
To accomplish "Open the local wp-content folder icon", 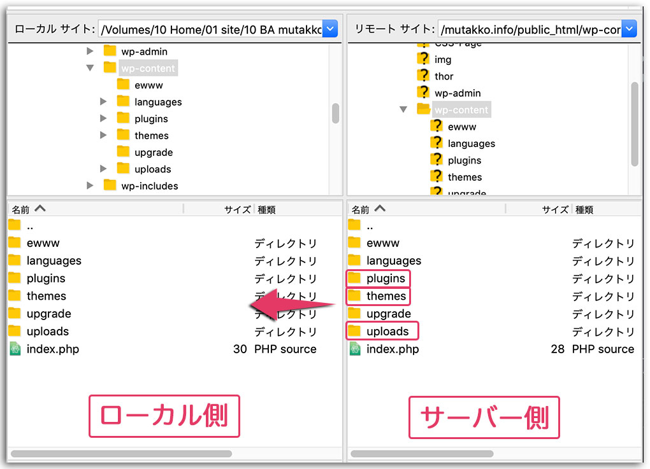I will [x=109, y=67].
